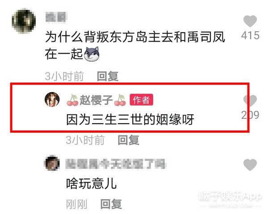Screen dimensions: 268x214
Task: Reply to the top comment via 回复
Action: click(108, 76)
